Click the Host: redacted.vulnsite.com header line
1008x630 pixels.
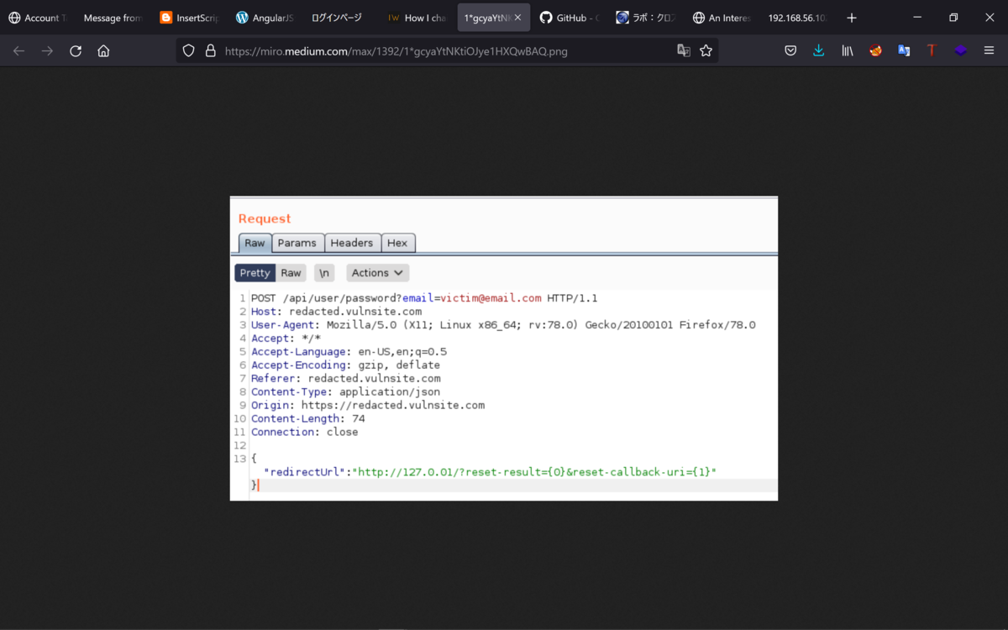coord(336,312)
